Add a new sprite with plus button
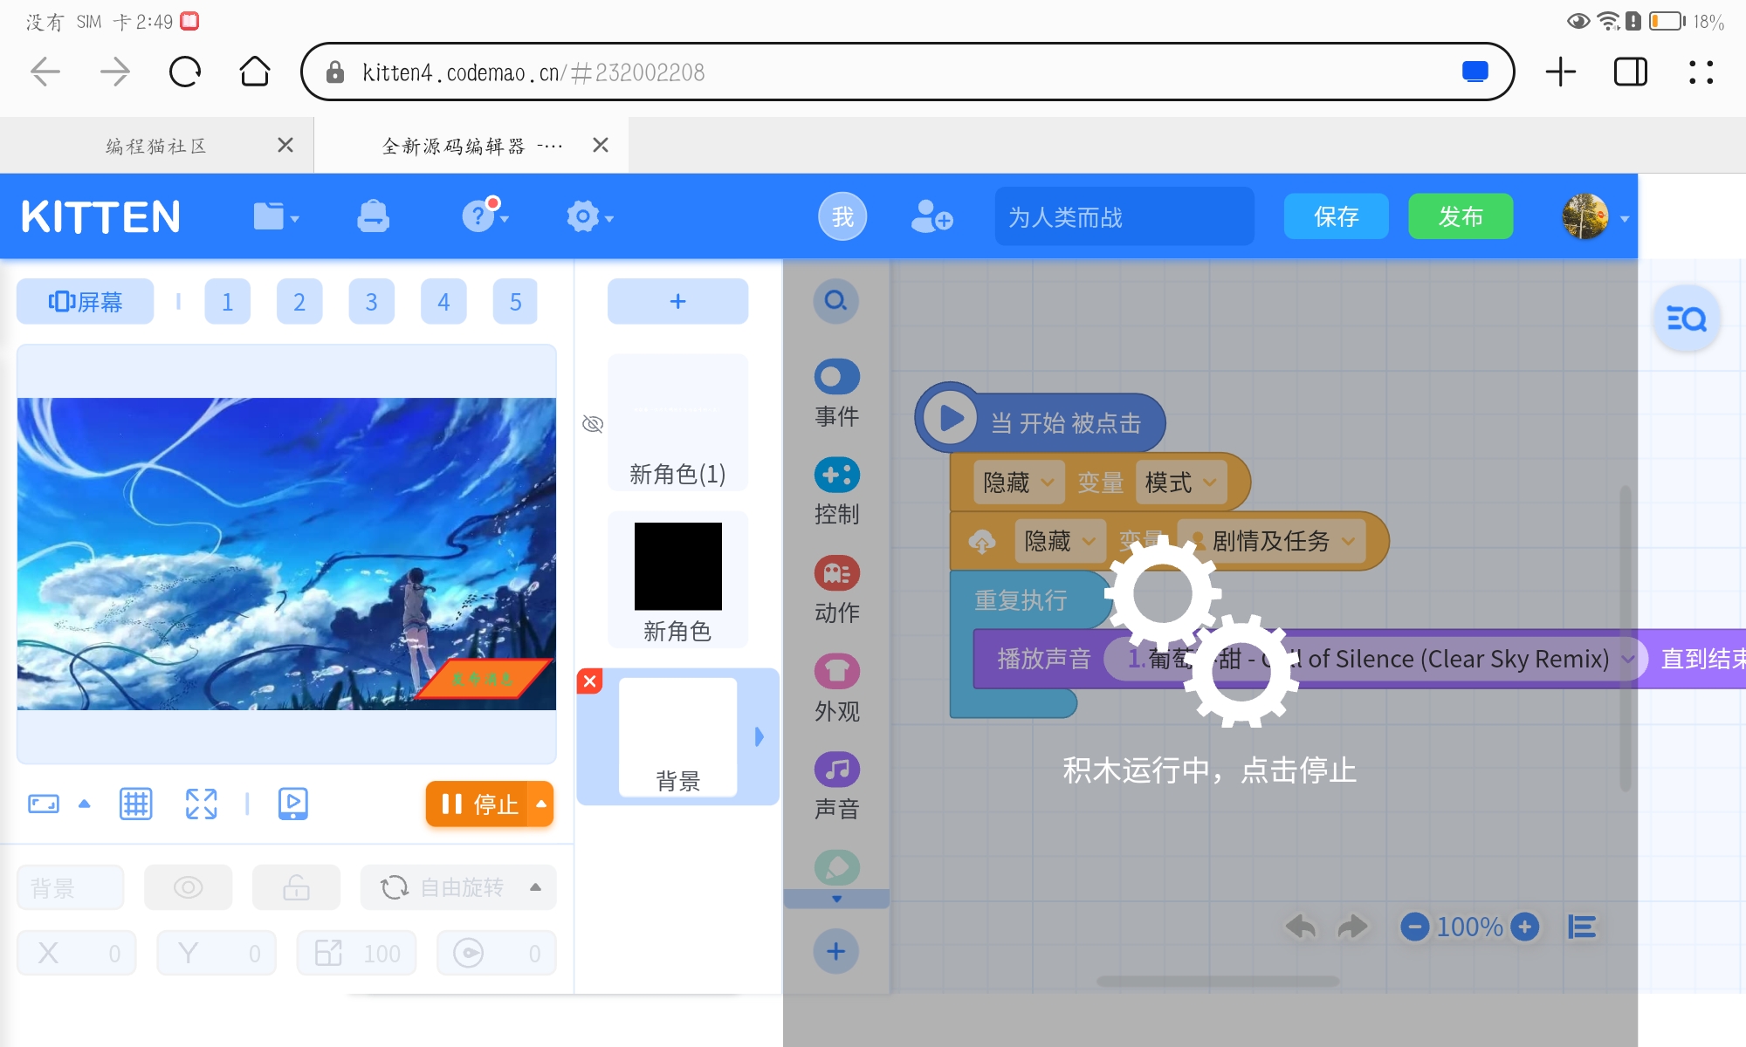Viewport: 1746px width, 1047px height. (x=677, y=302)
